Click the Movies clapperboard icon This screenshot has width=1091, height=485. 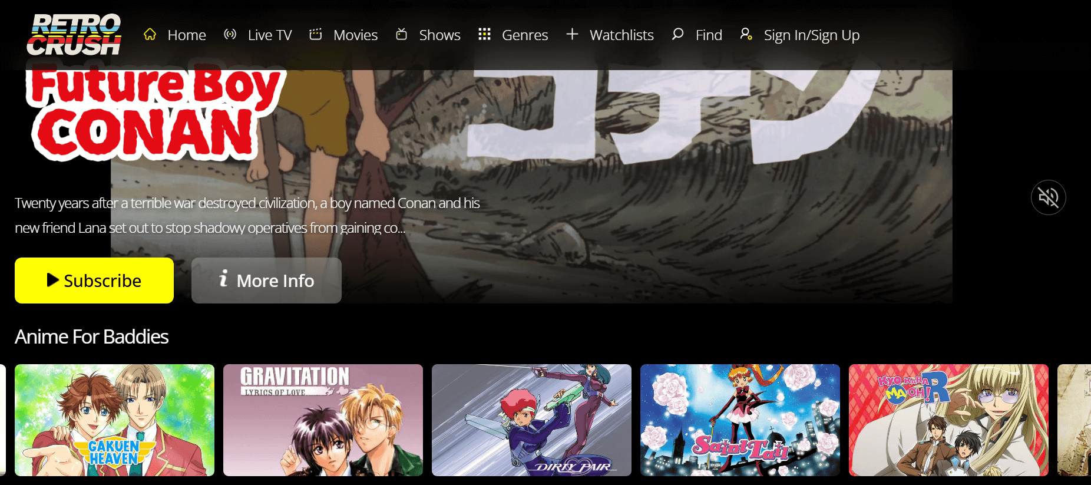[x=316, y=35]
